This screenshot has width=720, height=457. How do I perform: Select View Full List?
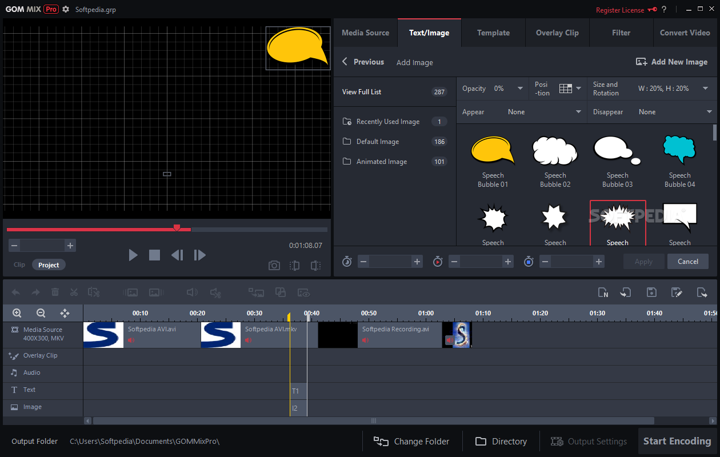click(394, 92)
